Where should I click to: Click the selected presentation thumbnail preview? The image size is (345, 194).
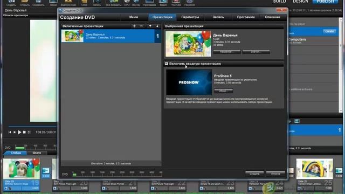click(188, 44)
